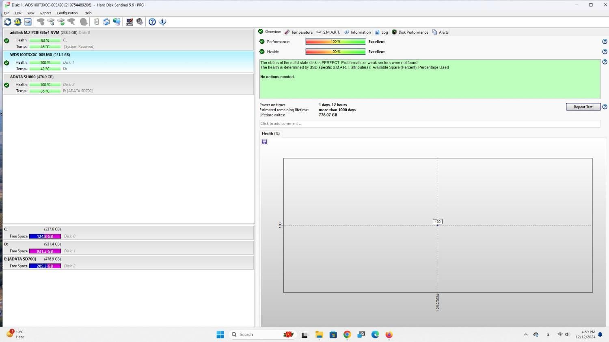Click the framed hard disk toolbar icon
The width and height of the screenshot is (609, 342).
[28, 22]
